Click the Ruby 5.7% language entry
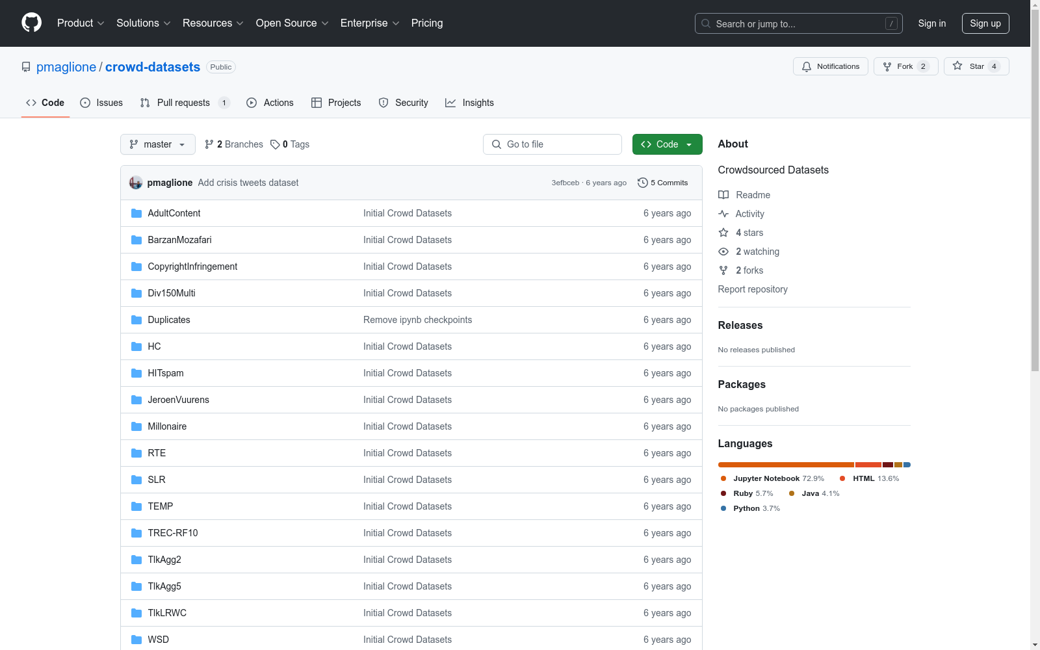The height and width of the screenshot is (650, 1040). click(x=747, y=493)
